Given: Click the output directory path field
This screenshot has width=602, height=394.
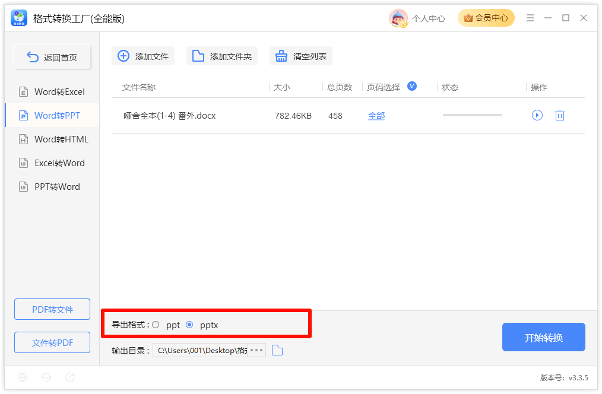Looking at the screenshot, I should [x=200, y=350].
